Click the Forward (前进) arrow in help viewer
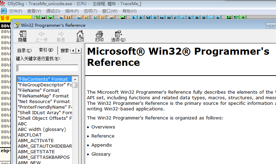This screenshot has height=164, width=276. pos(61,36)
